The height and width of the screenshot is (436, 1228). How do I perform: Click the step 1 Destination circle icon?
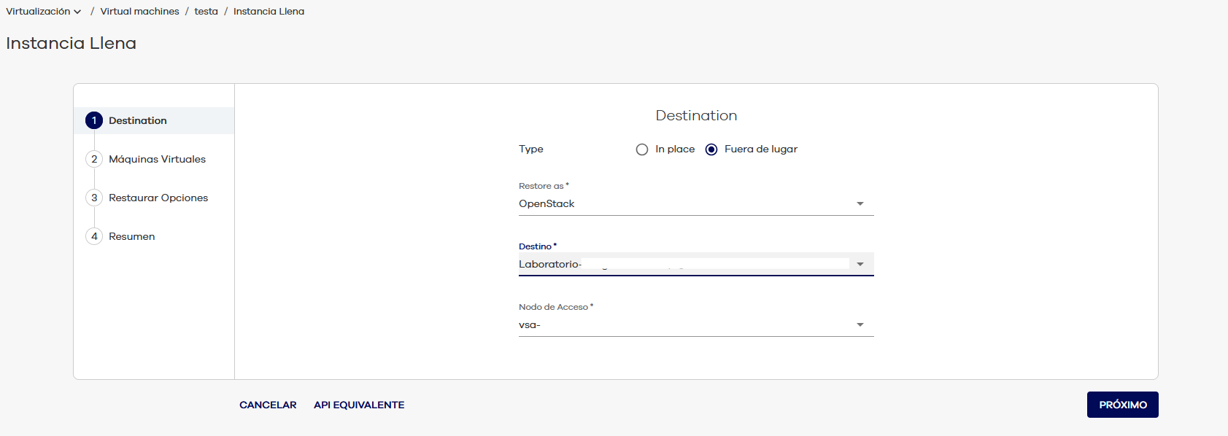[94, 120]
